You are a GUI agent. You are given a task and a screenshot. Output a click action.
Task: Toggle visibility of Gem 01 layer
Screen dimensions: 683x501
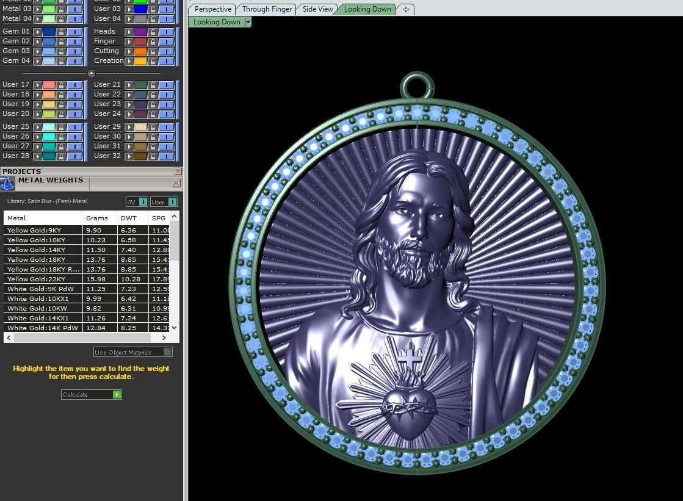[x=75, y=31]
